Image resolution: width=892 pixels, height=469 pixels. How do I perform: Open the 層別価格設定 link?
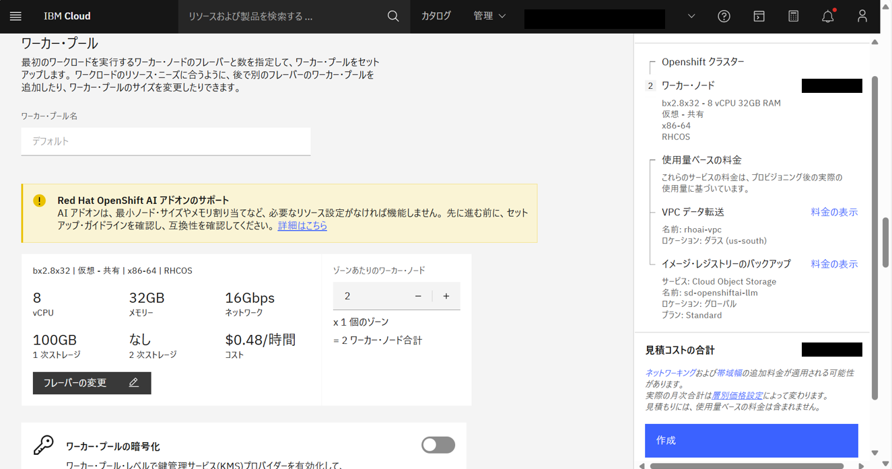click(x=737, y=396)
